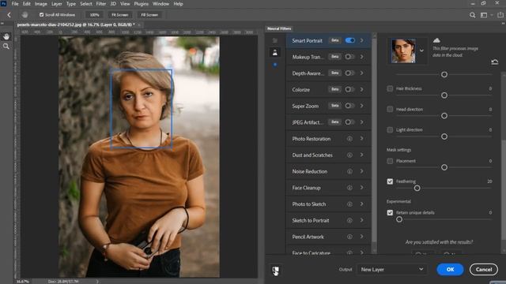Click Retain unique details slider handle

point(399,219)
